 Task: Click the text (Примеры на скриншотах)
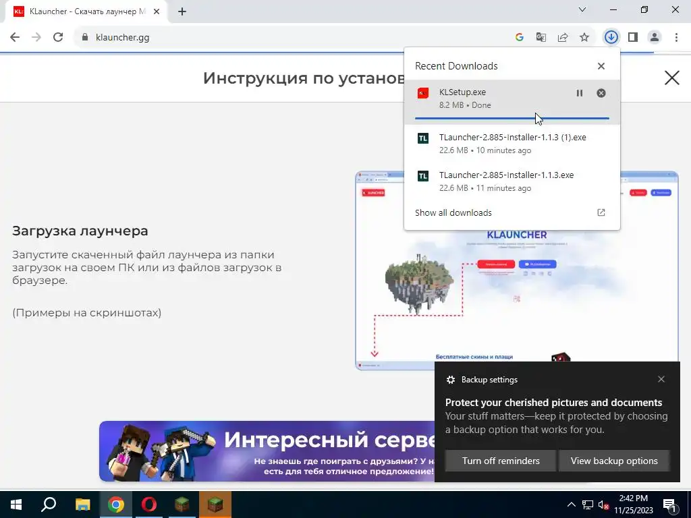point(87,313)
